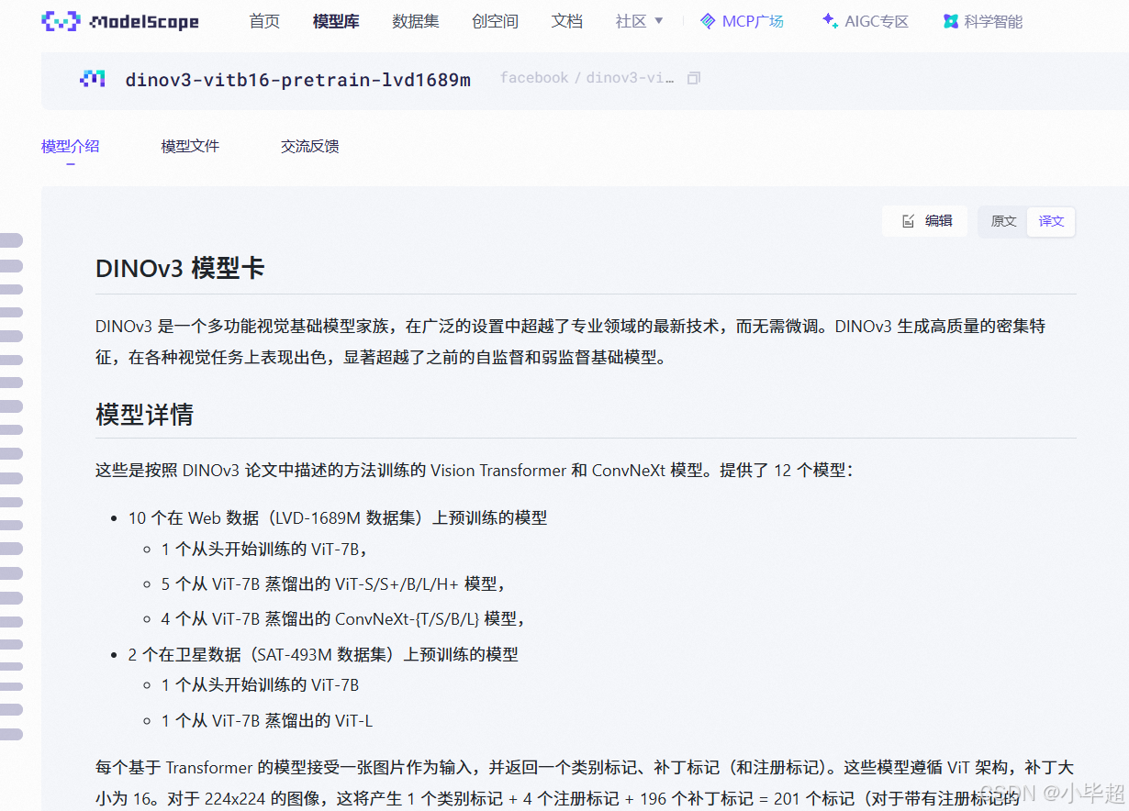This screenshot has width=1129, height=811.
Task: Open 数据集 in top navigation
Action: pos(416,21)
